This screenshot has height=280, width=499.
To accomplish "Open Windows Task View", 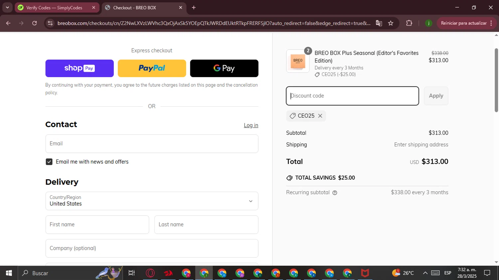I will click(132, 273).
